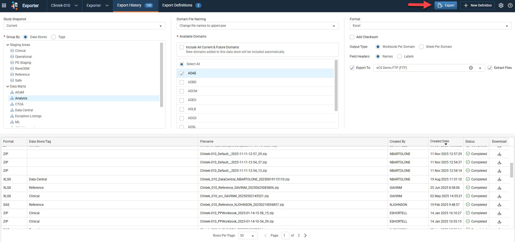The width and height of the screenshot is (515, 242).
Task: Click the export history table scrollbar
Action: (511, 170)
